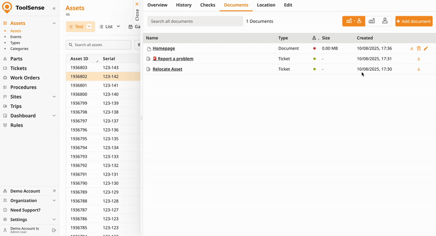Click the Search all documents field
This screenshot has width=436, height=236.
[195, 21]
